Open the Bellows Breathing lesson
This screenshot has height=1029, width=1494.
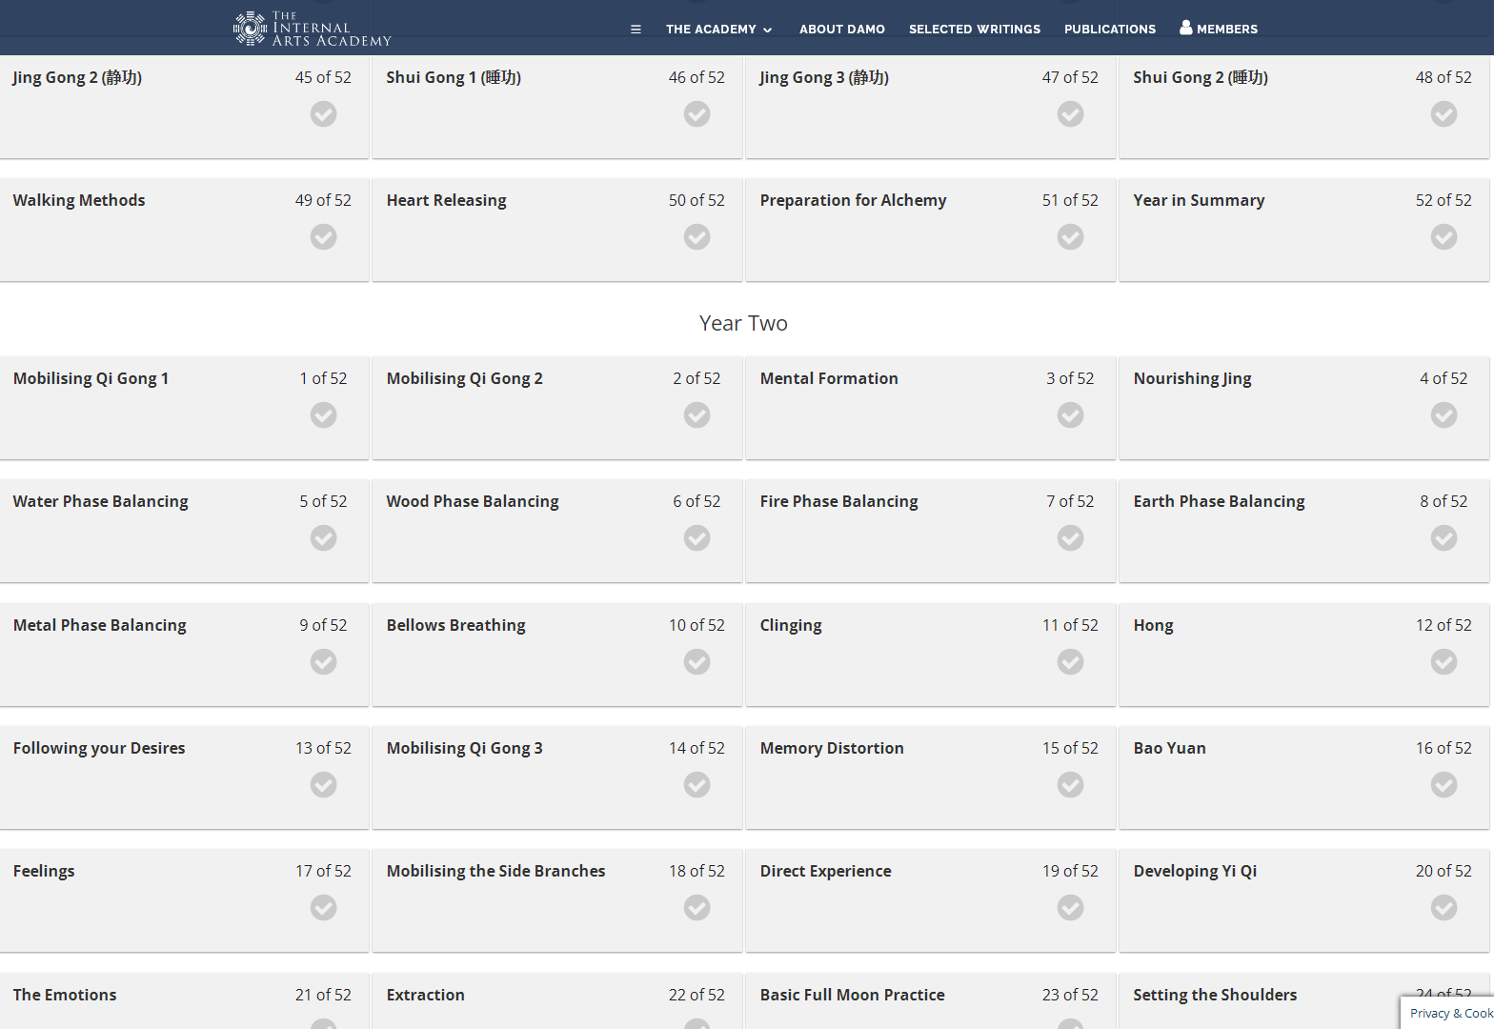[x=456, y=625]
